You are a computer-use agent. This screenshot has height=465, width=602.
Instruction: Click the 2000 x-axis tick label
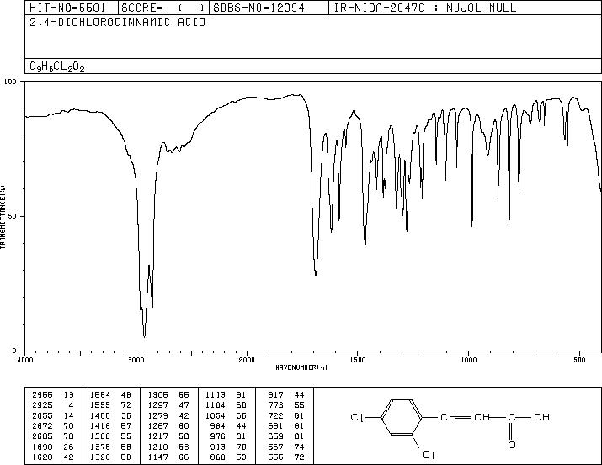(x=247, y=360)
